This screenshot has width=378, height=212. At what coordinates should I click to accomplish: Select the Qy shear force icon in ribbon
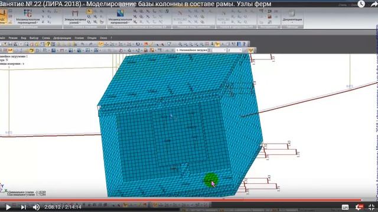[89, 16]
